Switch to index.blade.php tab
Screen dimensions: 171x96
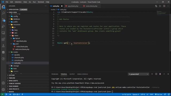pos(91,6)
